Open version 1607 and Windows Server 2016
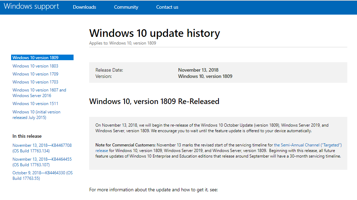Screen dimensions: 357x200 click(x=39, y=93)
